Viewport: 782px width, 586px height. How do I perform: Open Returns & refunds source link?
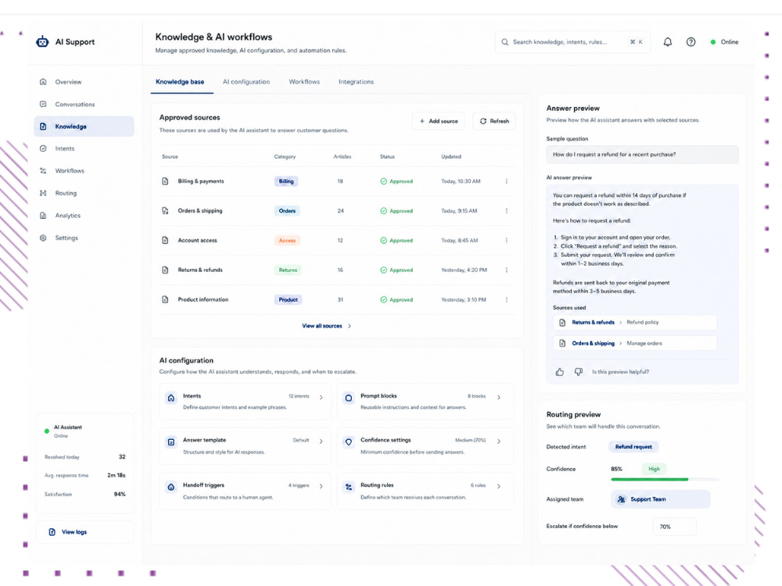[593, 323]
